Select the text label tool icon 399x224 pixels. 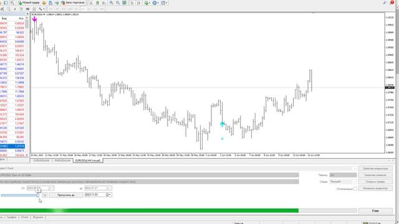click(21, 9)
